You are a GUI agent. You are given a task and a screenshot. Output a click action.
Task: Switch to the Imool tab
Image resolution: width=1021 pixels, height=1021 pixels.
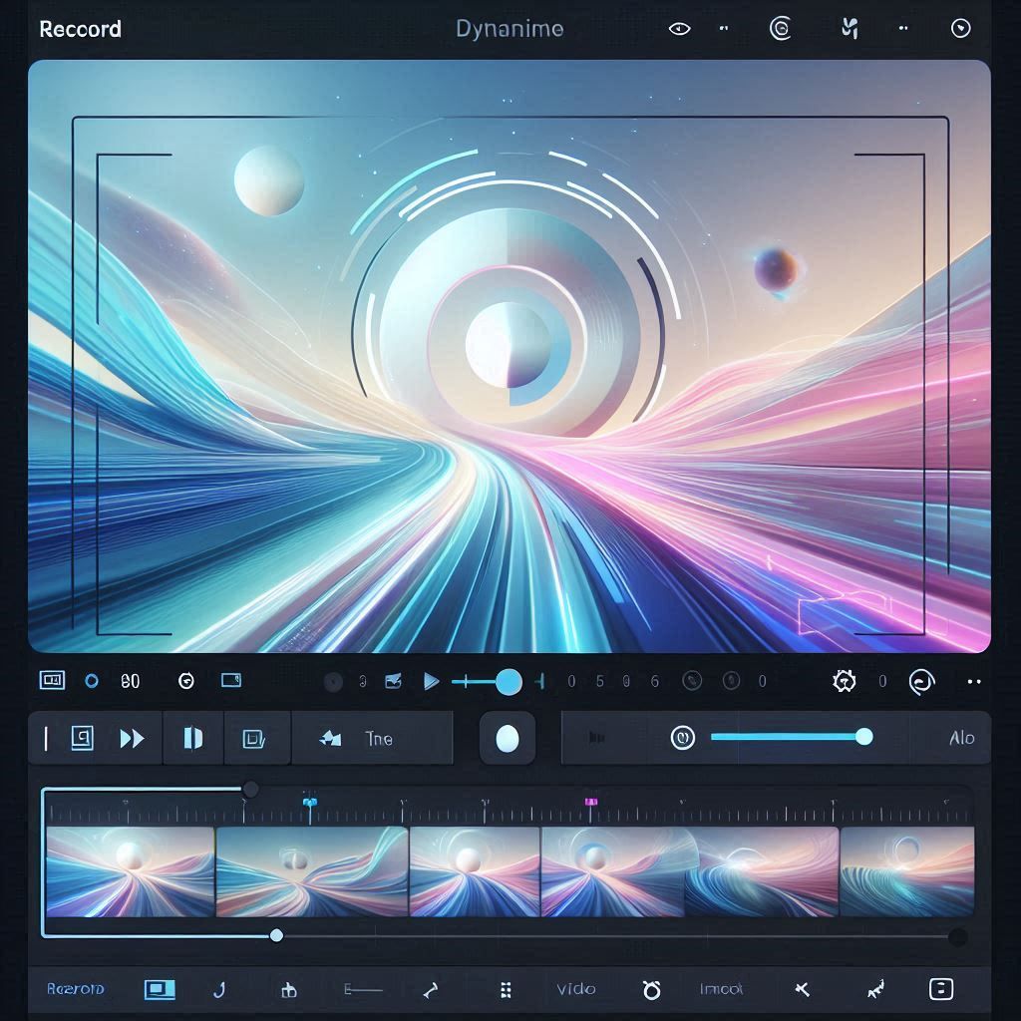721,989
